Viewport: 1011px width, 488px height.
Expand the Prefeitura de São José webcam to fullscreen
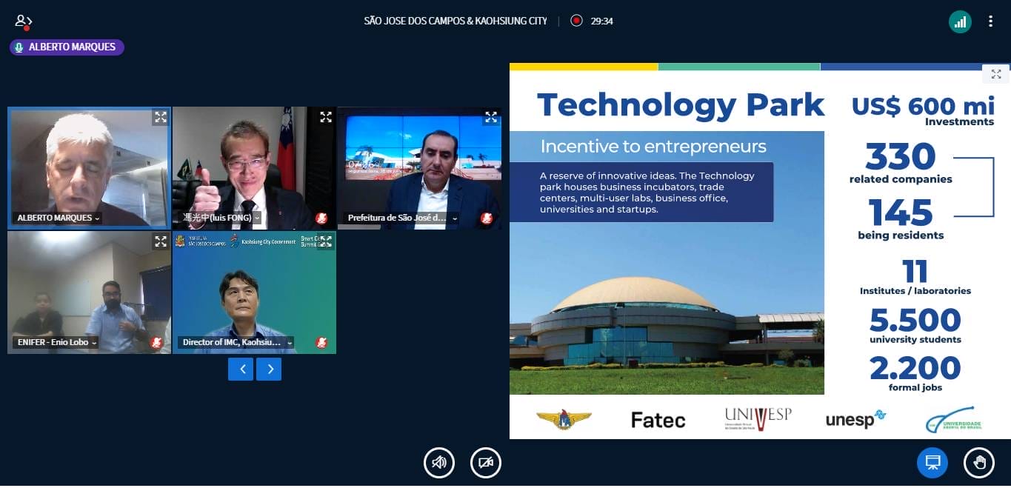coord(491,117)
